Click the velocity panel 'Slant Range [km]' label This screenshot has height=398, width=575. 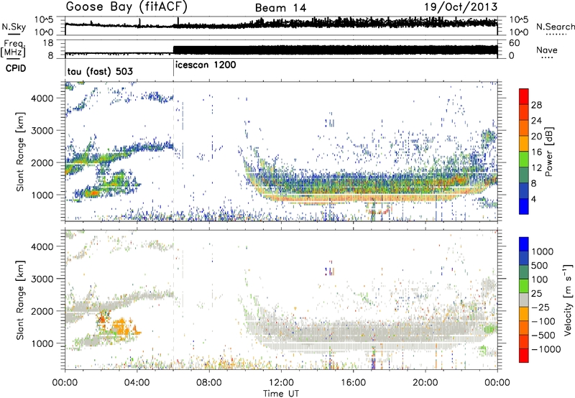point(20,300)
